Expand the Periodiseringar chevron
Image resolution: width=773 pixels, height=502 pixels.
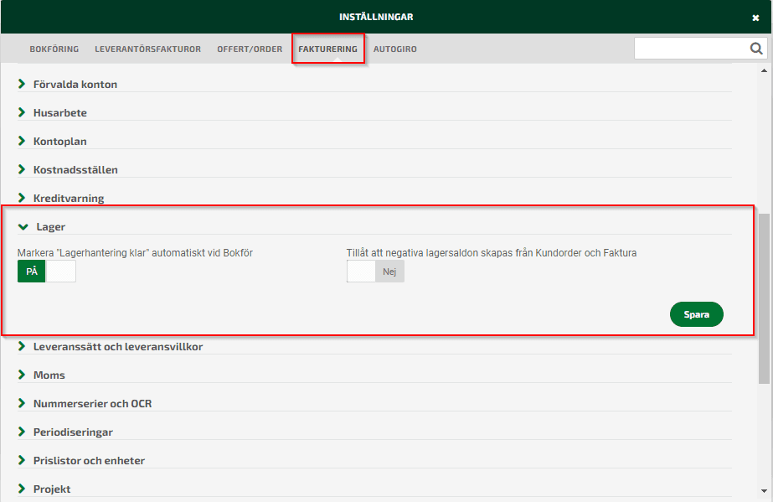click(22, 432)
